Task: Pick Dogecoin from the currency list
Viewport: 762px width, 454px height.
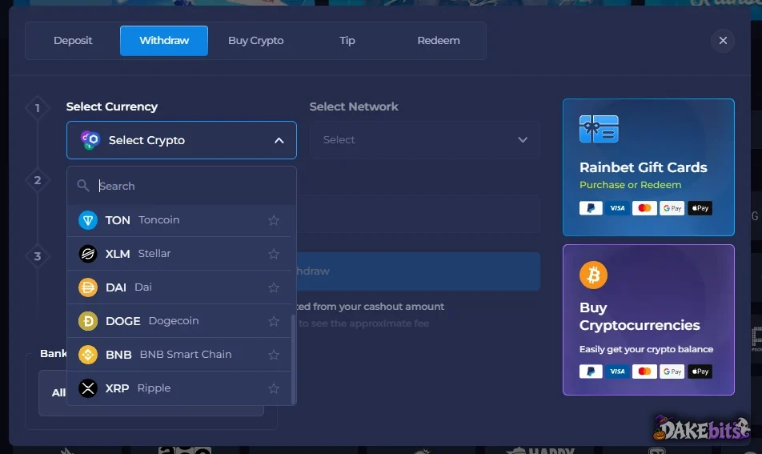Action: click(179, 321)
